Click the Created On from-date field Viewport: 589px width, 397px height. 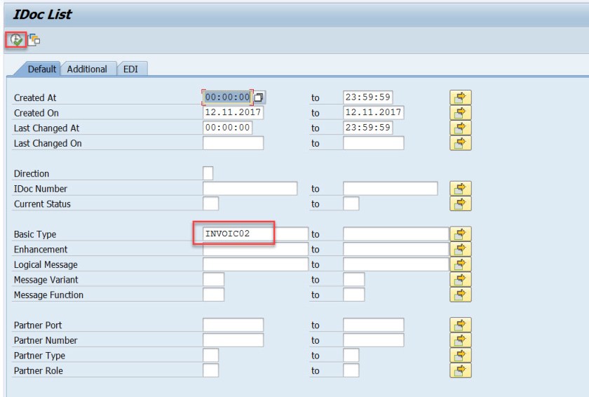tap(233, 112)
